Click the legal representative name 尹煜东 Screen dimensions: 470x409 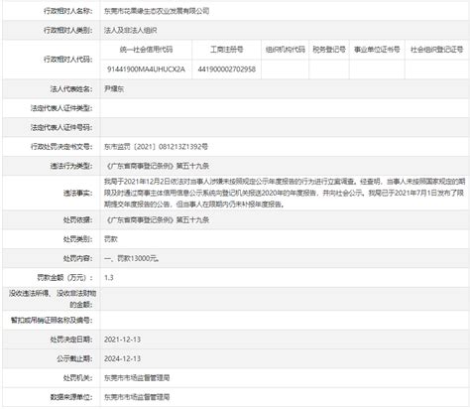(114, 88)
